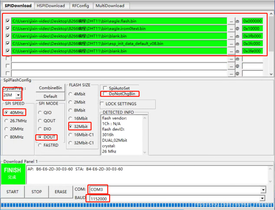Click the flash devID 3016h text

coord(108,135)
